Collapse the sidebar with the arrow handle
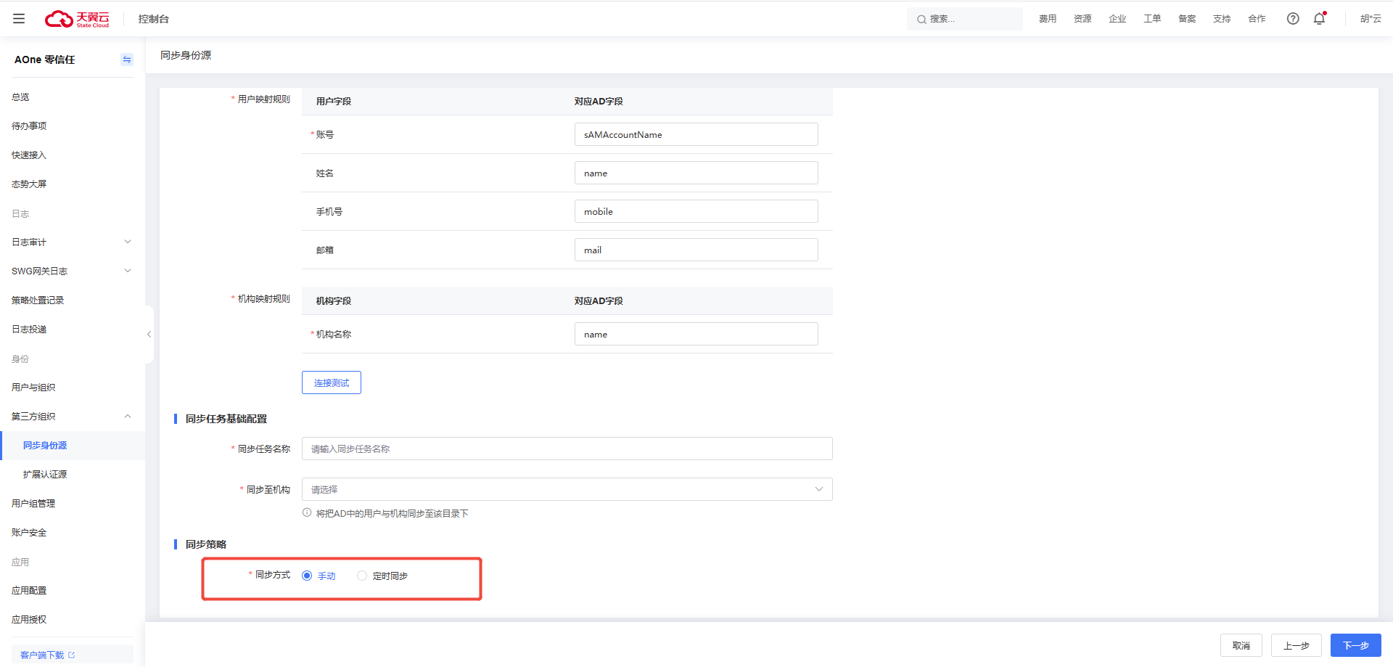Image resolution: width=1393 pixels, height=667 pixels. coord(149,335)
